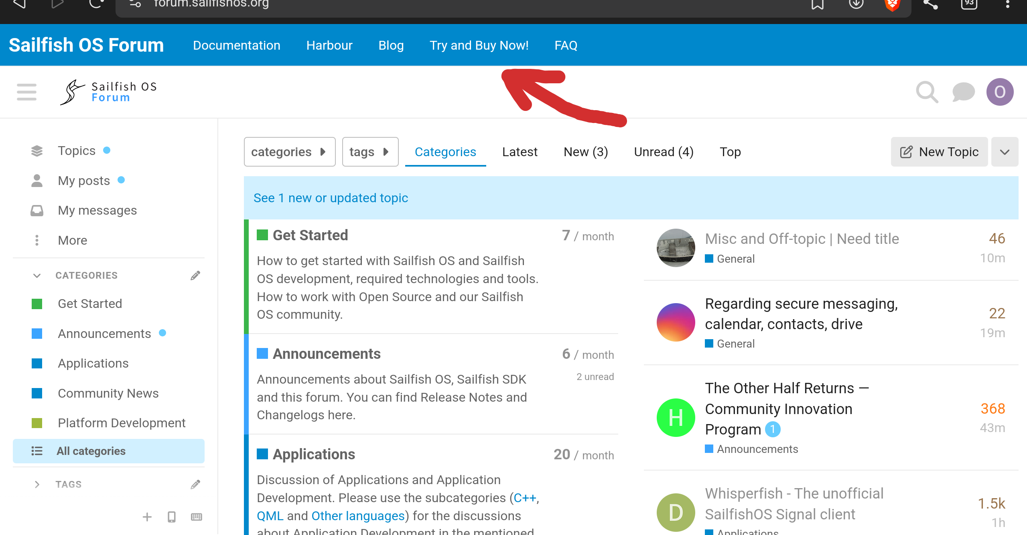Click the keyboard shortcuts icon in sidebar
The image size is (1027, 535).
point(197,517)
